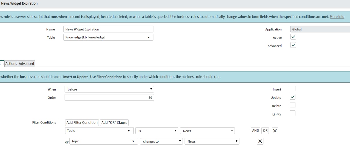Open the More Info link
This screenshot has width=350, height=148.
[x=337, y=17]
